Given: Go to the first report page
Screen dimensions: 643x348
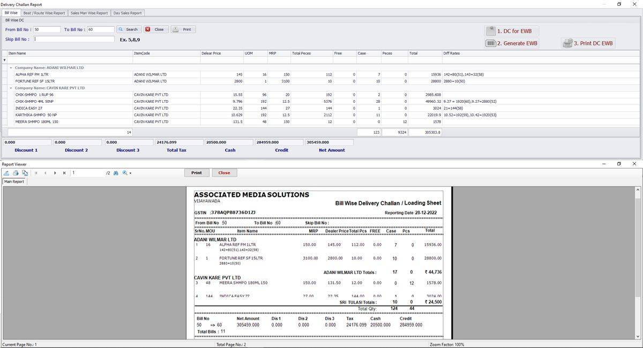Looking at the screenshot, I should tap(36, 173).
